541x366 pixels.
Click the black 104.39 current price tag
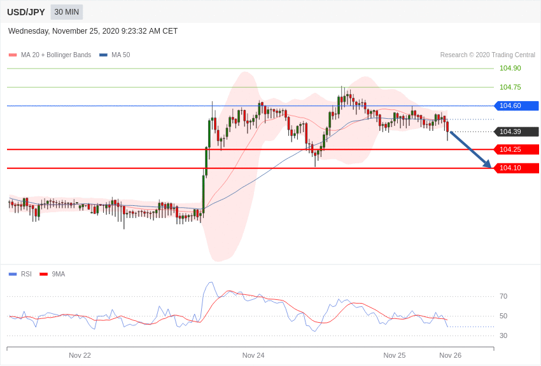coord(517,132)
